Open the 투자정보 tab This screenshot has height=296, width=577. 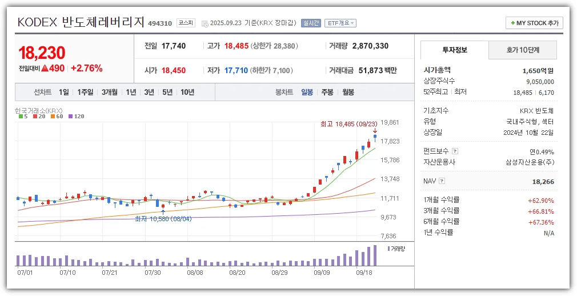454,50
